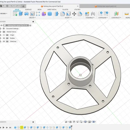Select the Revolve tool
The image size is (130, 130).
[27, 14]
